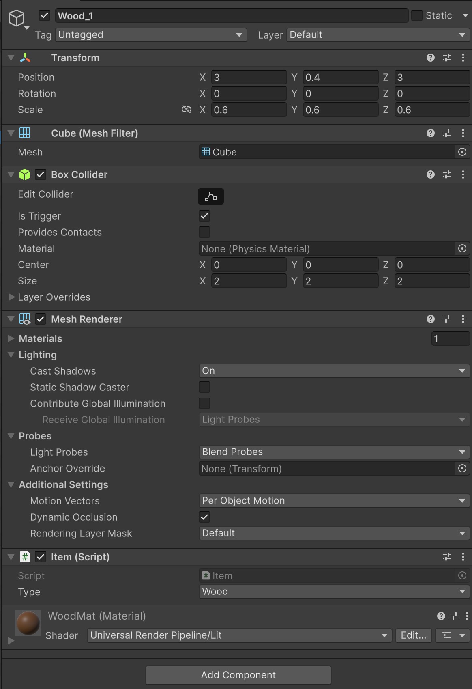The image size is (472, 689).
Task: Collapse Additional Settings section
Action: (11, 484)
